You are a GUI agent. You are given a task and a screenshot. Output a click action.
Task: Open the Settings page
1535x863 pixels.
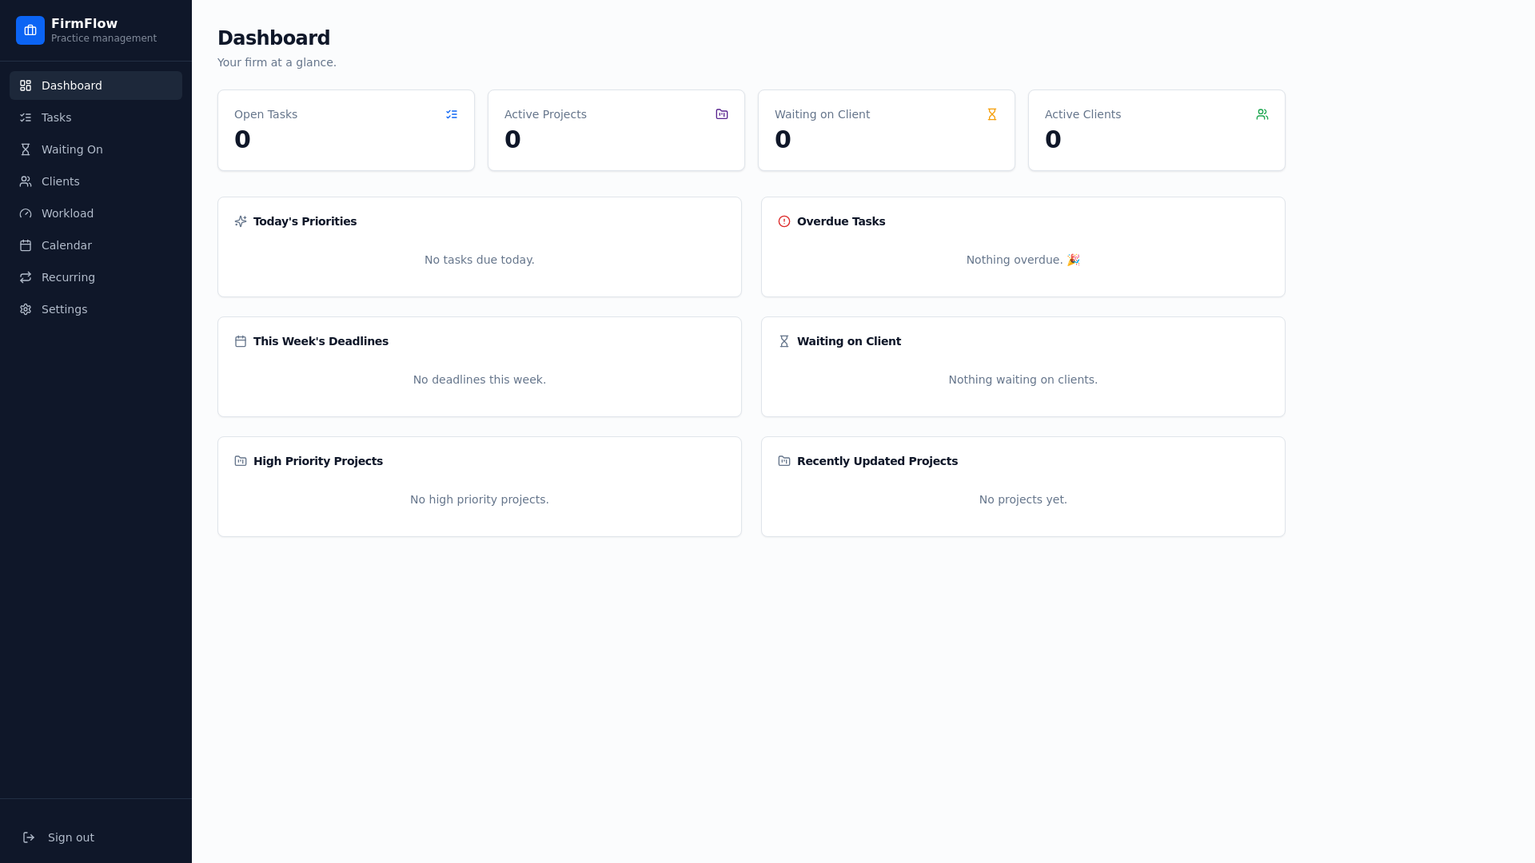tap(96, 309)
